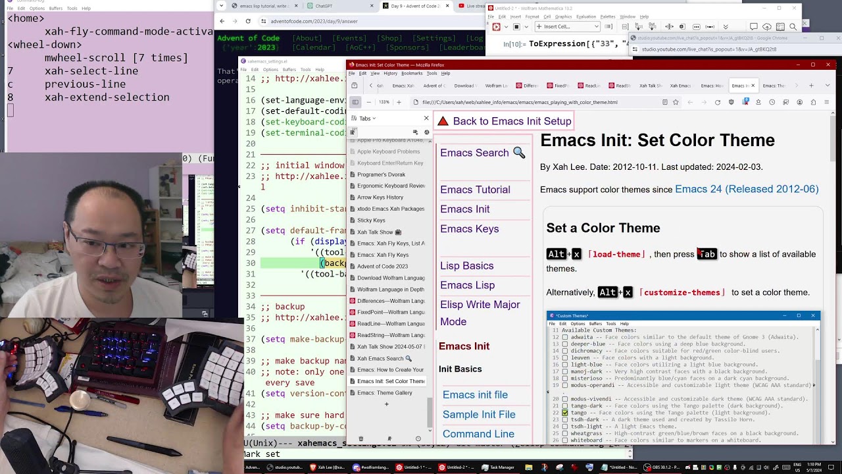The height and width of the screenshot is (474, 842).
Task: Click the tabs sidebar scrollbar thumb
Action: point(430,411)
